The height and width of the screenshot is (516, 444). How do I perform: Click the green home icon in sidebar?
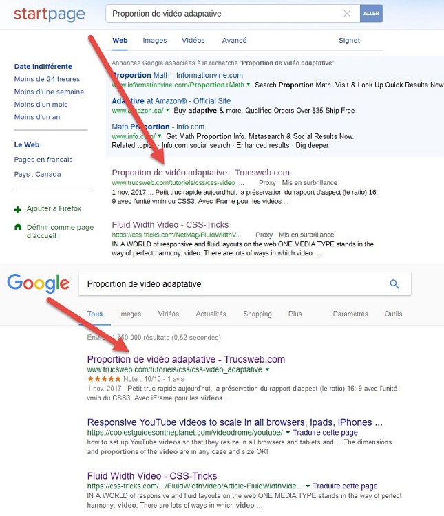pyautogui.click(x=18, y=227)
